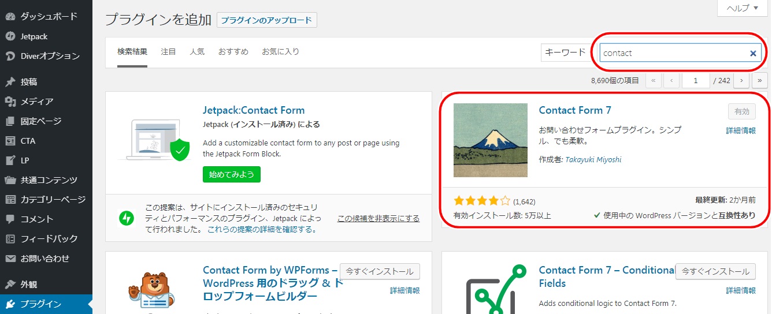Click the Contact Form 7 star rating
Viewport: 772px width, 314px height.
point(482,201)
